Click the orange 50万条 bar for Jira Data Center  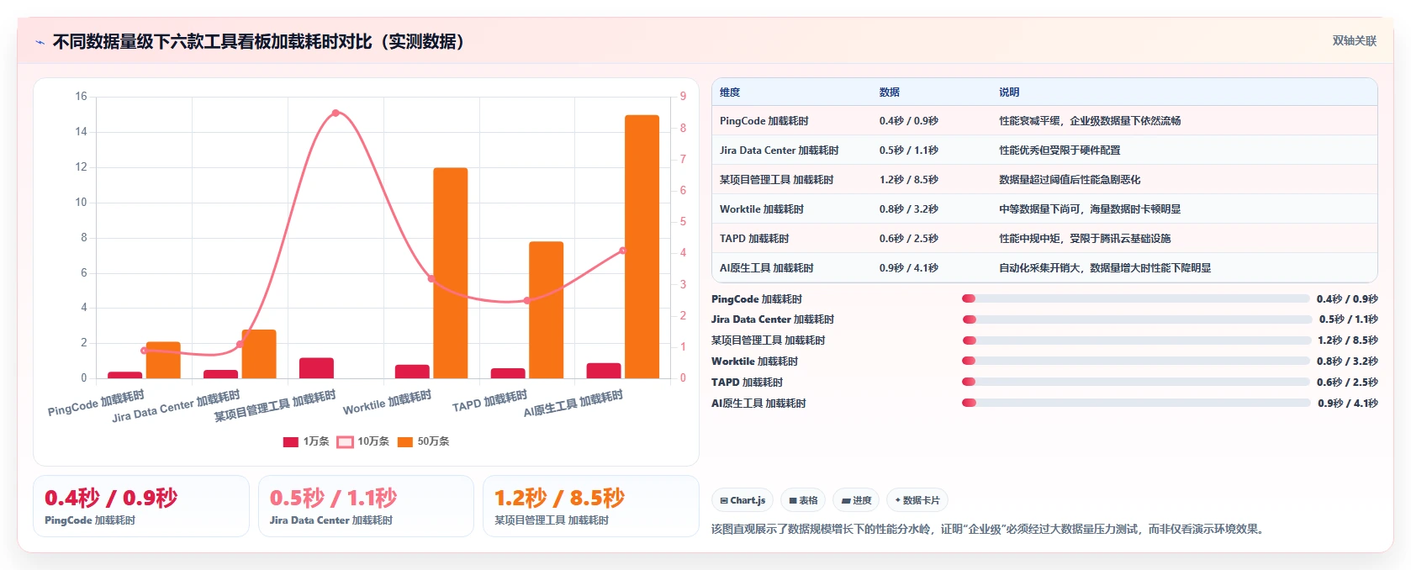click(x=259, y=354)
